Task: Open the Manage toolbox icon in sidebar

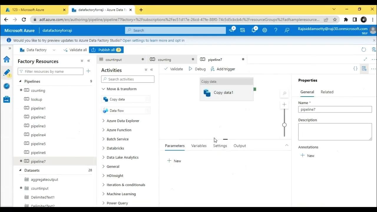Action: [x=6, y=100]
